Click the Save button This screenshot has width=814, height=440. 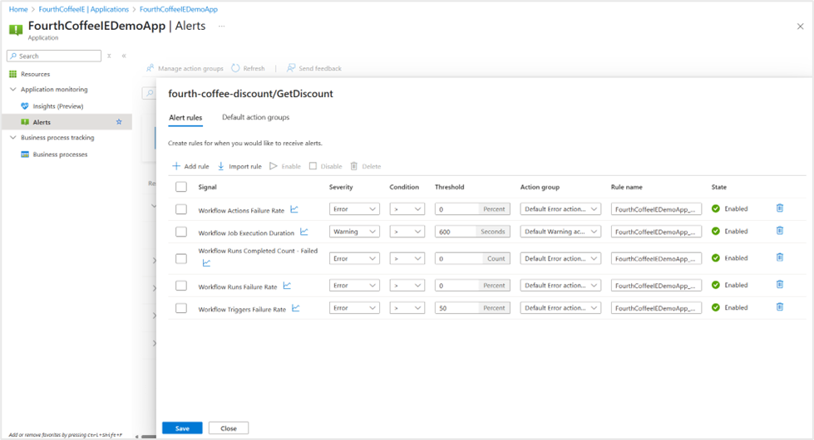(182, 428)
